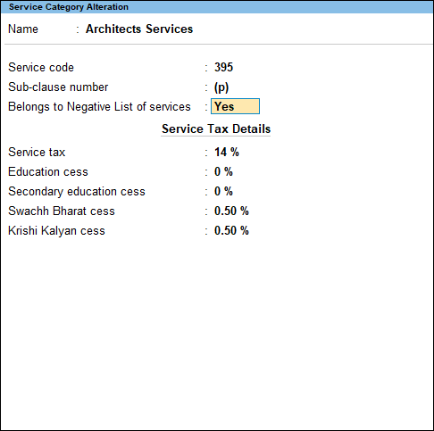Click the Architects Services name field
Image resolution: width=434 pixels, height=431 pixels.
[x=139, y=29]
